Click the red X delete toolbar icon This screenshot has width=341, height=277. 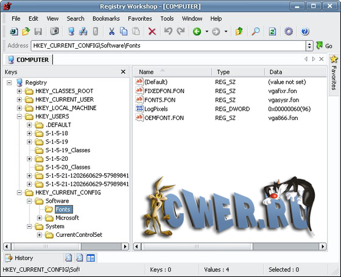(152, 32)
